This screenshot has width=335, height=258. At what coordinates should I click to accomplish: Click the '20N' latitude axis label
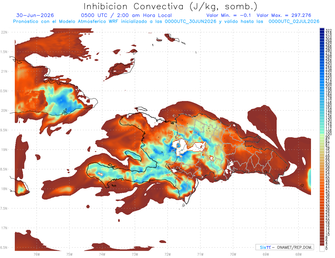4,110
